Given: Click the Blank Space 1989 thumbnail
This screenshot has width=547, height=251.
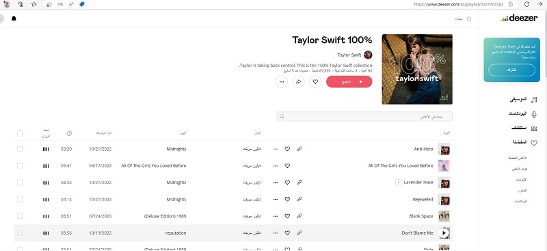Looking at the screenshot, I should coord(444,216).
